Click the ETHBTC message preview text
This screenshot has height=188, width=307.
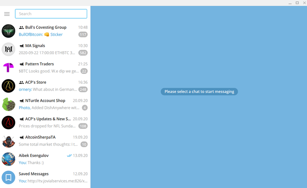point(47,53)
